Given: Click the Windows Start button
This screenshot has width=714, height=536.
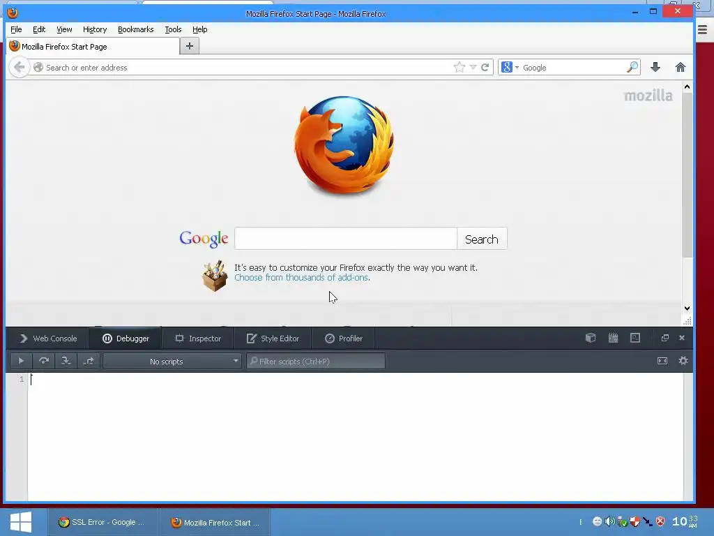Looking at the screenshot, I should pyautogui.click(x=20, y=522).
